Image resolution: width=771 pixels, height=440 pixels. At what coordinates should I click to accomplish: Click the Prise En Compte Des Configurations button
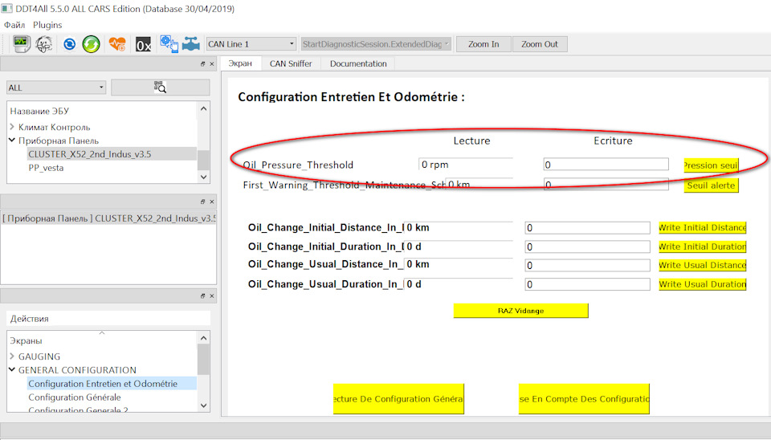point(584,399)
